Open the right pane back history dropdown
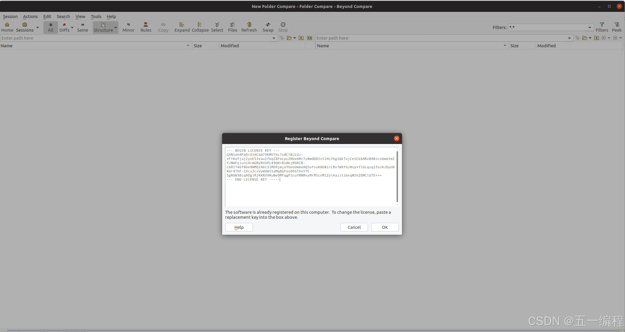 pyautogui.click(x=609, y=38)
